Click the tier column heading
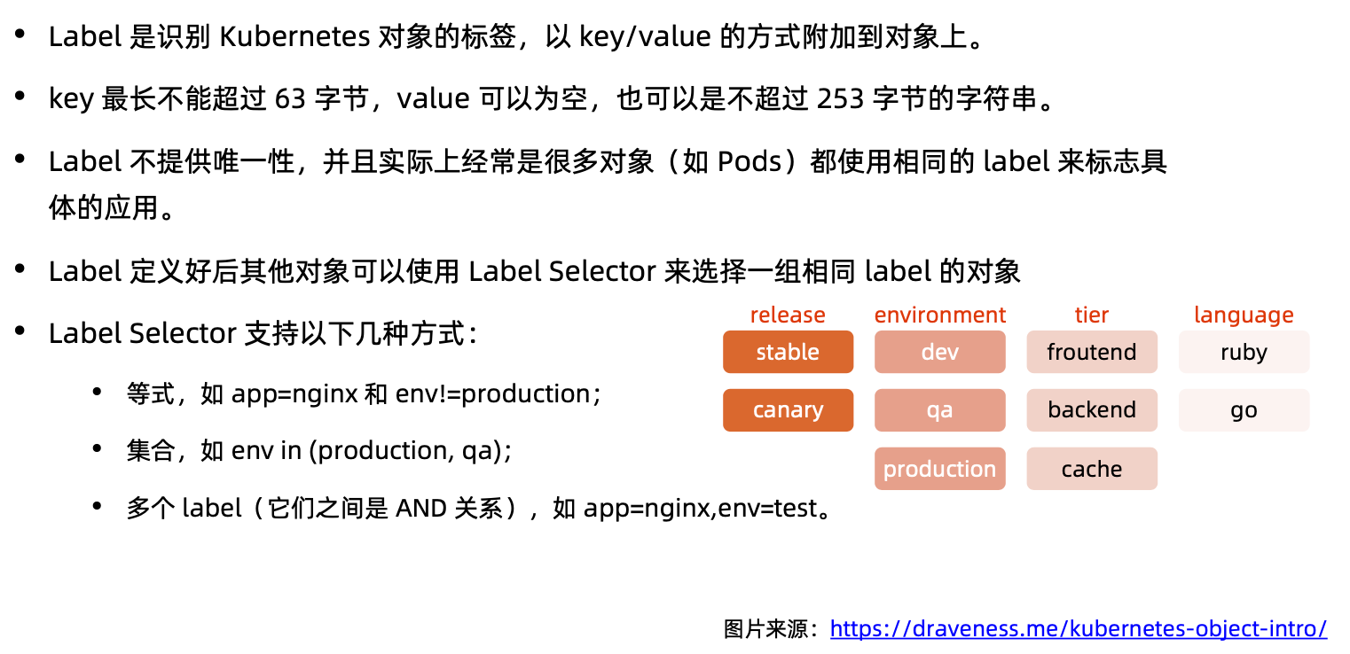This screenshot has width=1350, height=654. 1091,315
